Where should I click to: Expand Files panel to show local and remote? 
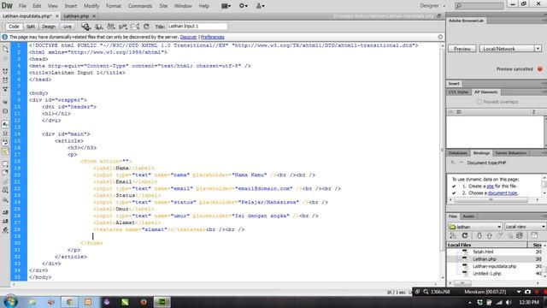534,236
